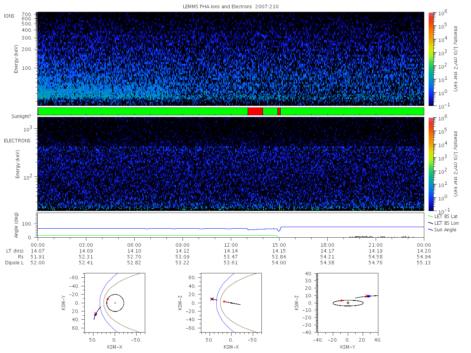Click the ELECTRONS panel label

tap(17, 140)
